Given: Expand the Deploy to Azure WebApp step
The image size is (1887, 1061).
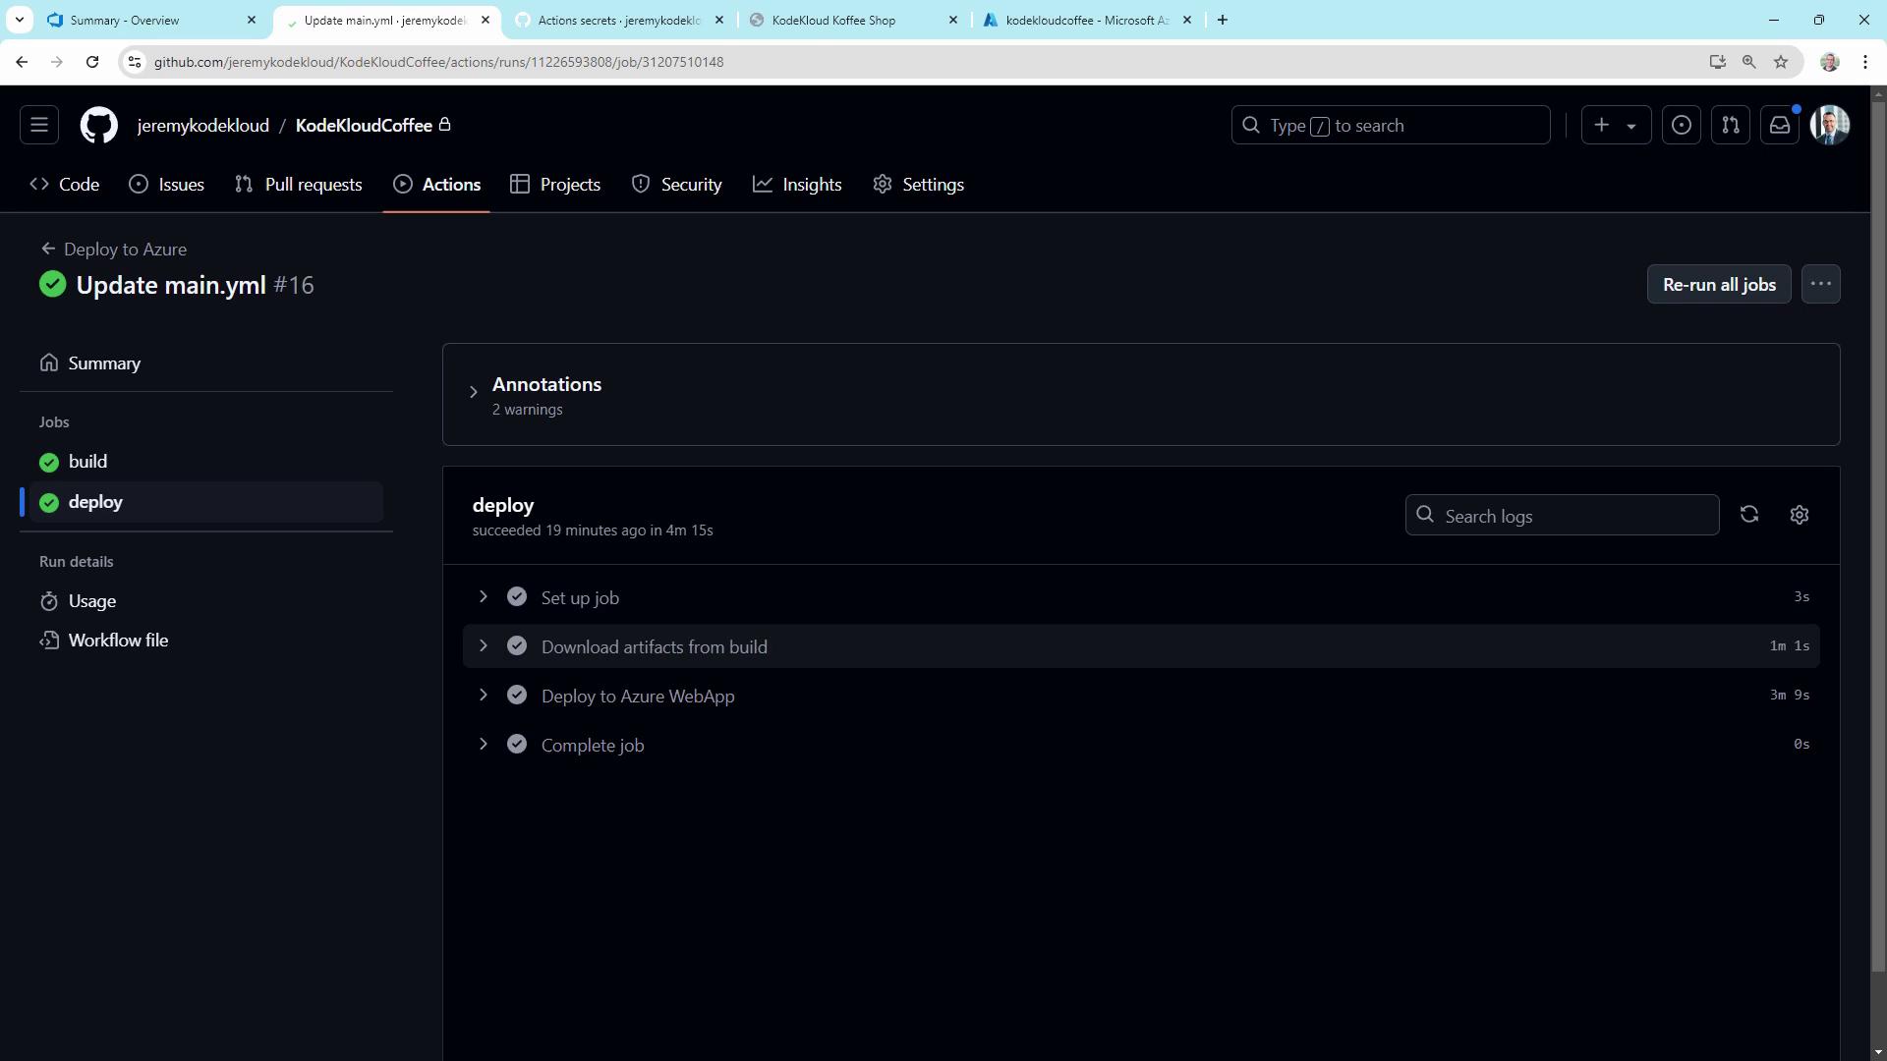Looking at the screenshot, I should point(483,695).
